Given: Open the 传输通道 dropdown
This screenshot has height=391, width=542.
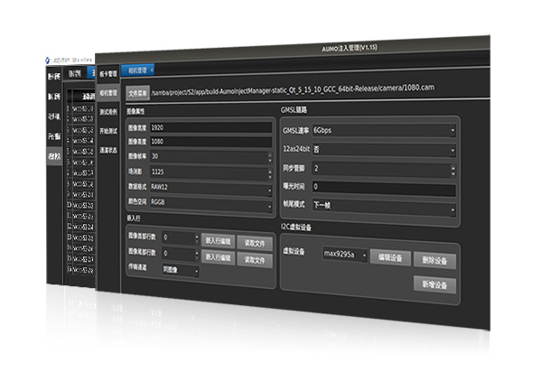Looking at the screenshot, I should tap(181, 270).
